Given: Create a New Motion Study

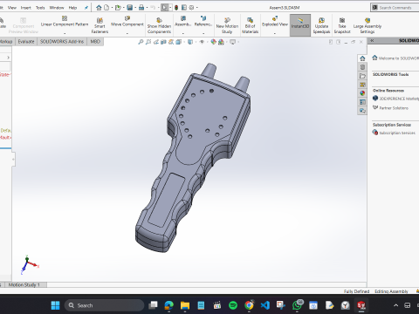Looking at the screenshot, I should pos(227,25).
